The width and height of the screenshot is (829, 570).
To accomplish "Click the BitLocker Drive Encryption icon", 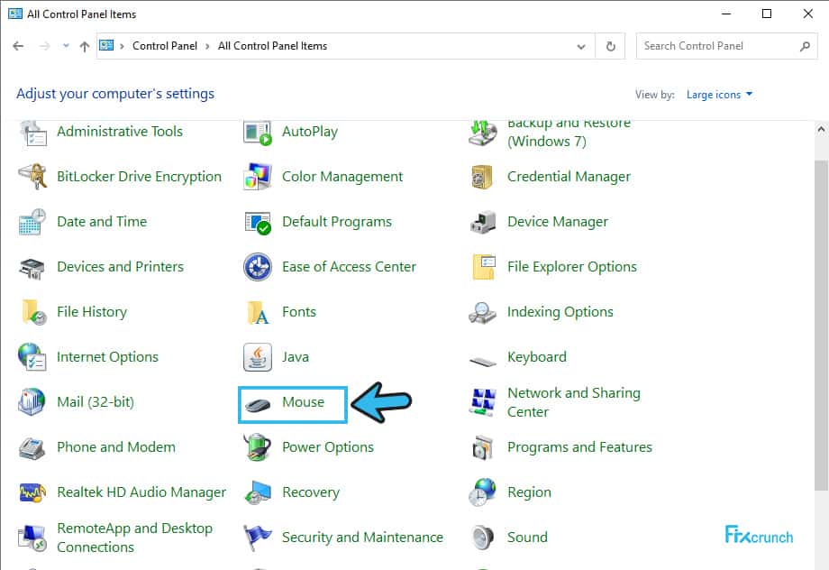I will click(32, 176).
